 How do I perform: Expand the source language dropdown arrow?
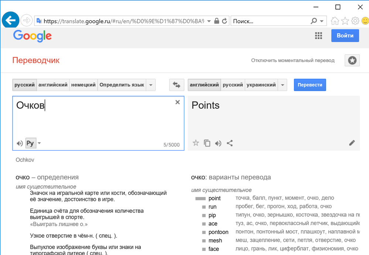click(x=151, y=85)
